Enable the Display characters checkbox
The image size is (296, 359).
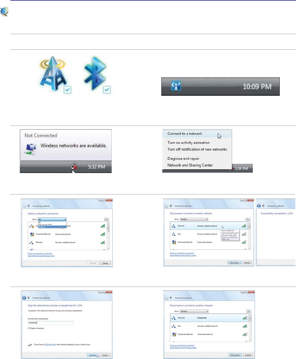pyautogui.click(x=29, y=328)
